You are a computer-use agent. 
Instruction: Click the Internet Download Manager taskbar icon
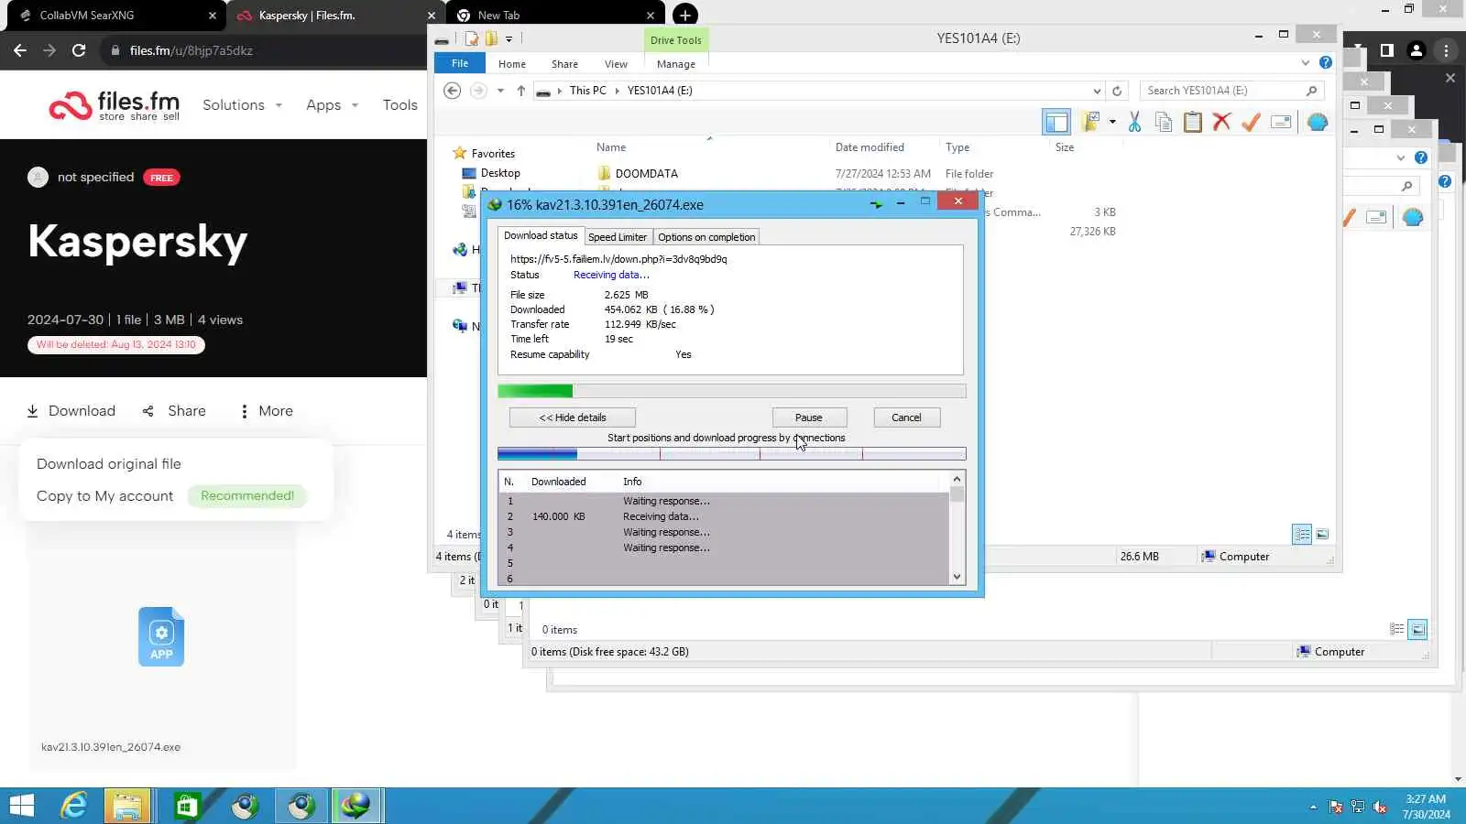(x=356, y=806)
